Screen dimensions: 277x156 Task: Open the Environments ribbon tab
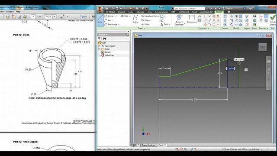161,12
